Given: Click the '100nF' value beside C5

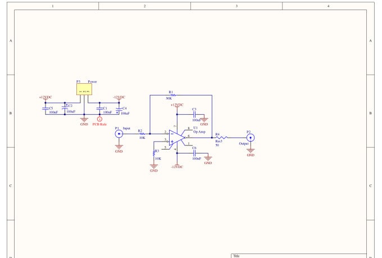Looking at the screenshot, I should 53,112.
